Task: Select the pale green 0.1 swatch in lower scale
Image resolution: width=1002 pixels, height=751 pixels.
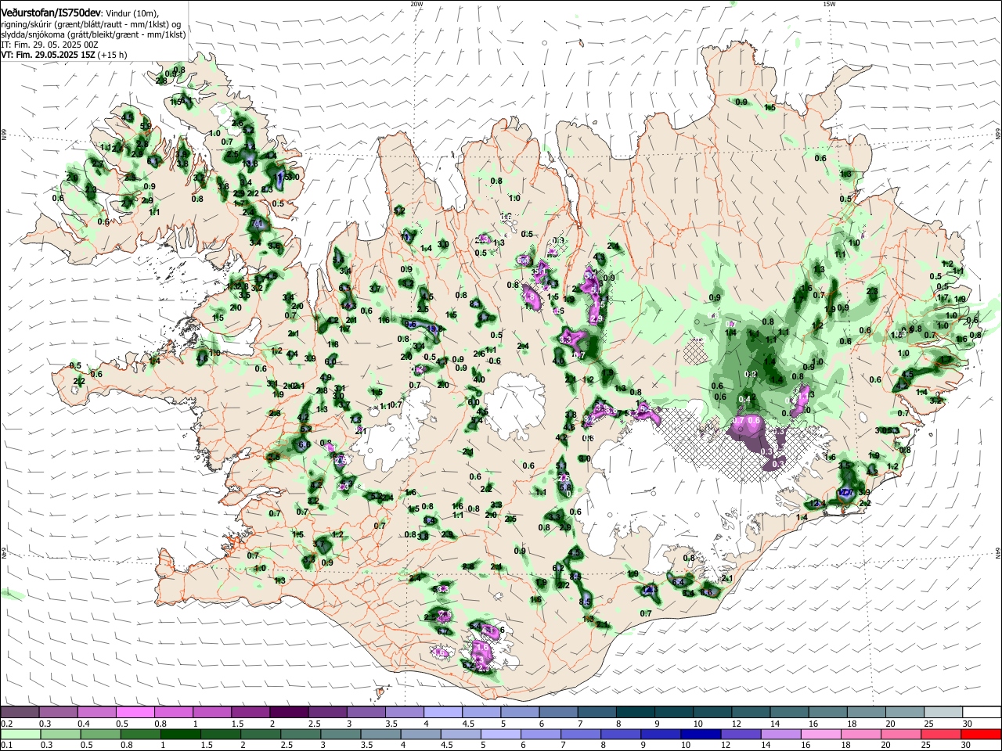Action: pos(20,734)
